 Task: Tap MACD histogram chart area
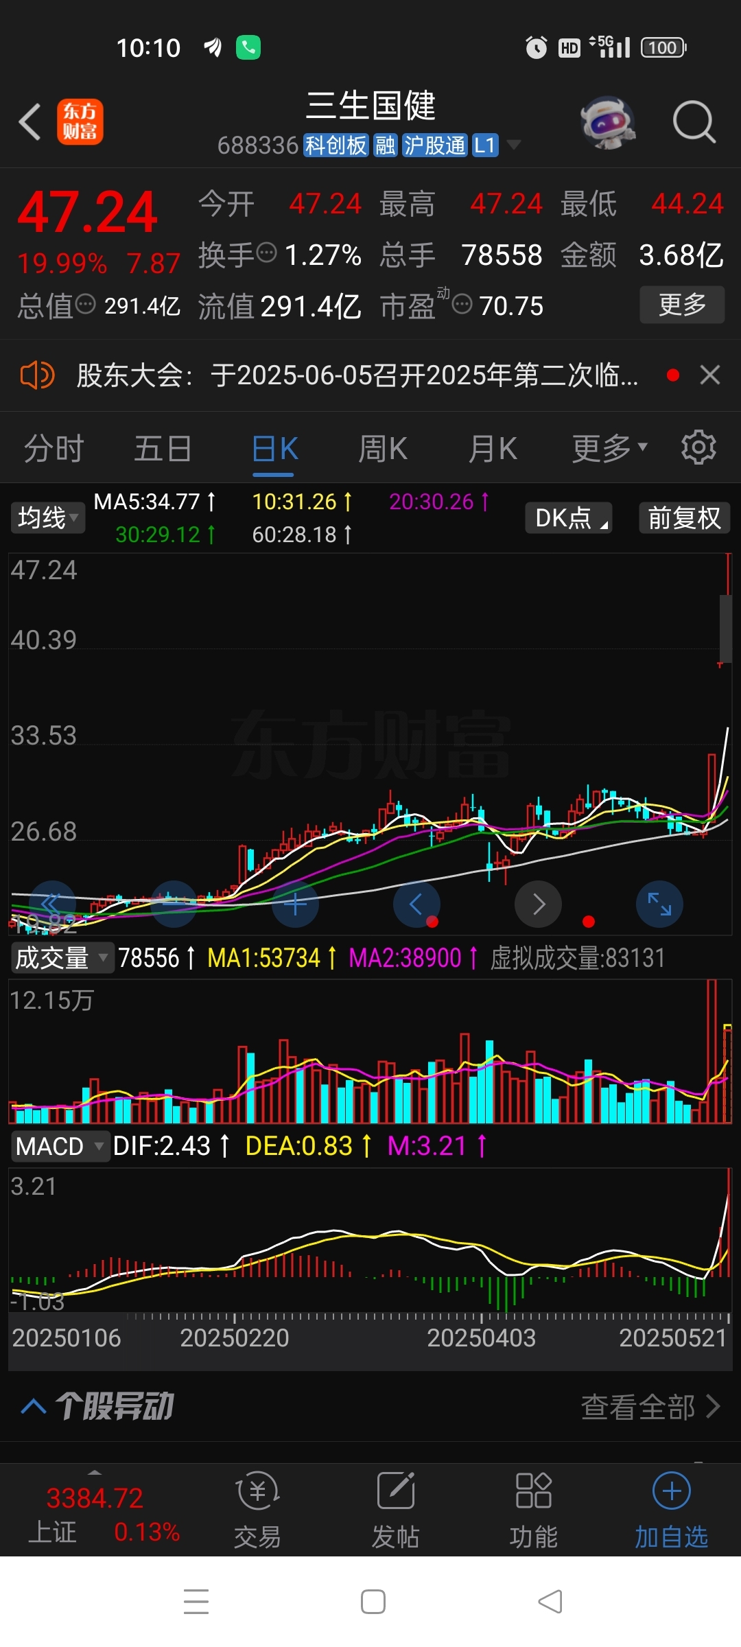click(370, 1239)
